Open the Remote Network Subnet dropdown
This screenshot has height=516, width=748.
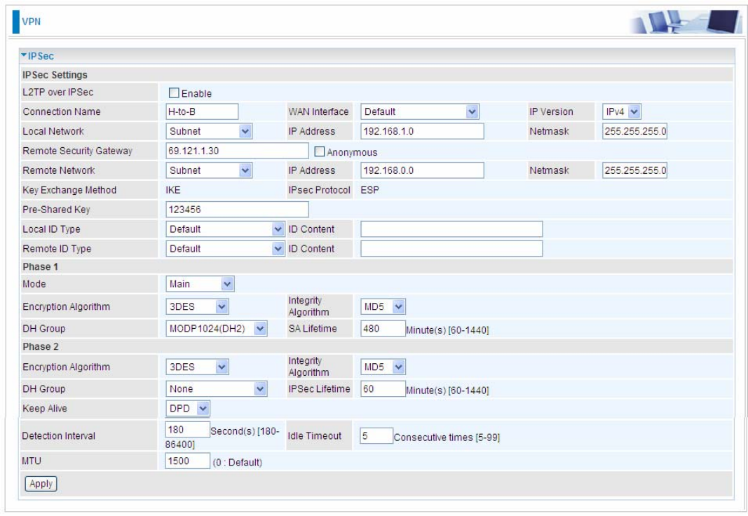209,170
